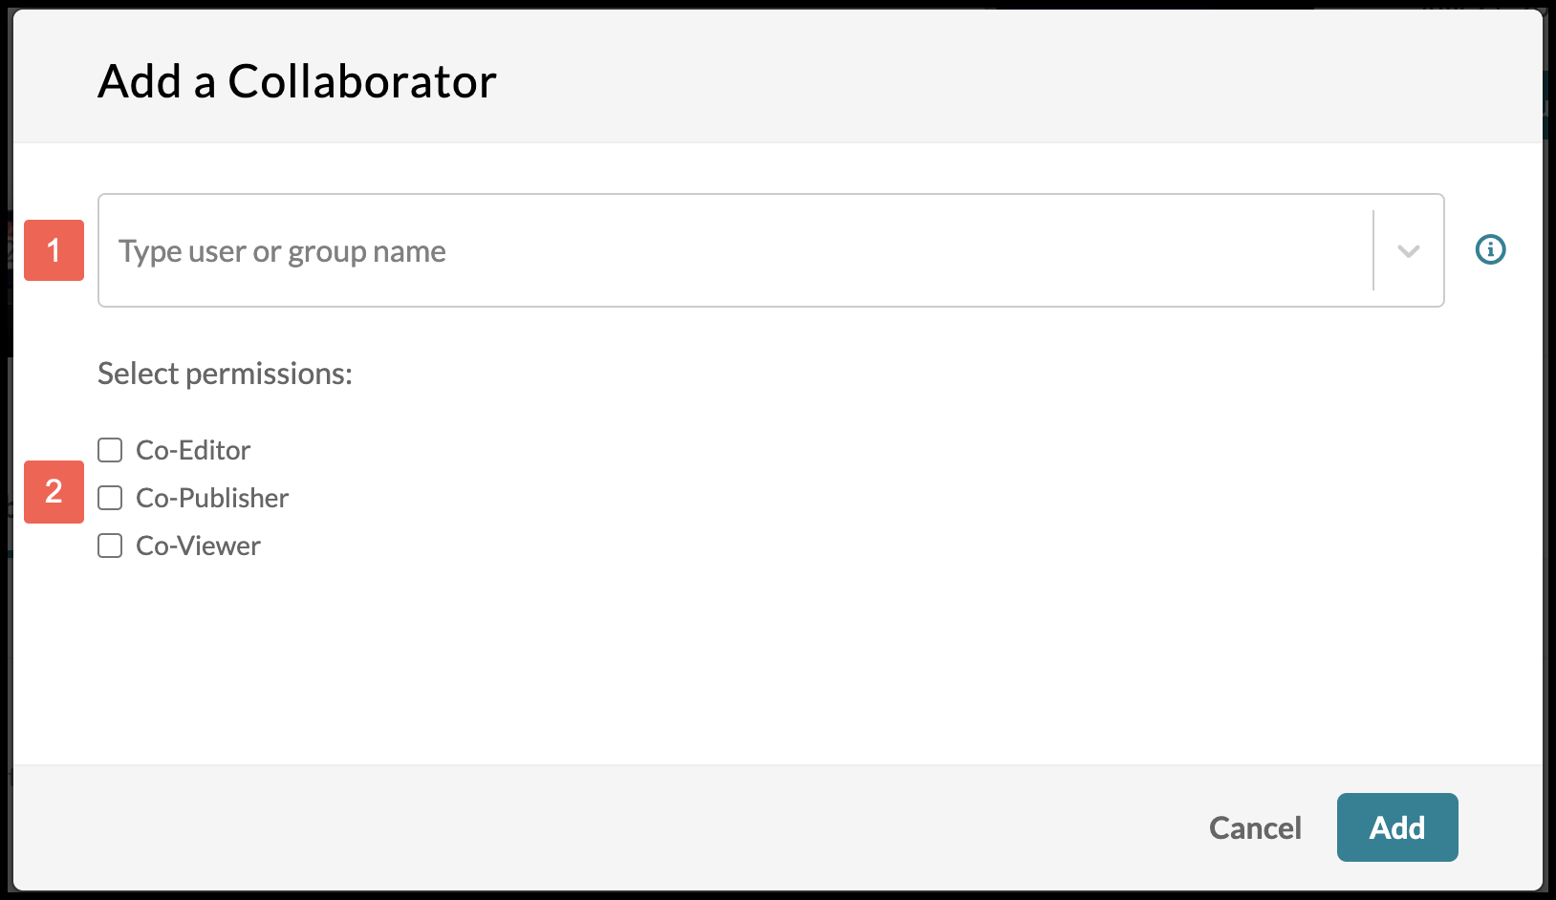
Task: Click the blank white area below Co-Viewer
Action: [765, 659]
